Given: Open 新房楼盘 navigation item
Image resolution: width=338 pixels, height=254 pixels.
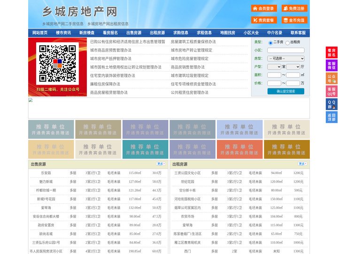Looking at the screenshot, I should 87,33.
